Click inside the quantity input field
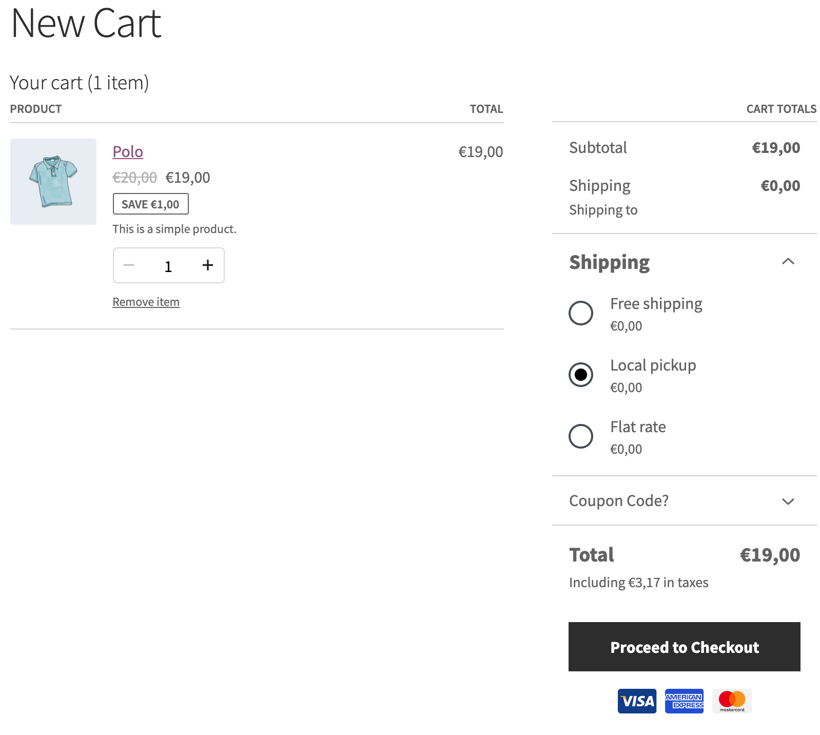 (x=168, y=265)
